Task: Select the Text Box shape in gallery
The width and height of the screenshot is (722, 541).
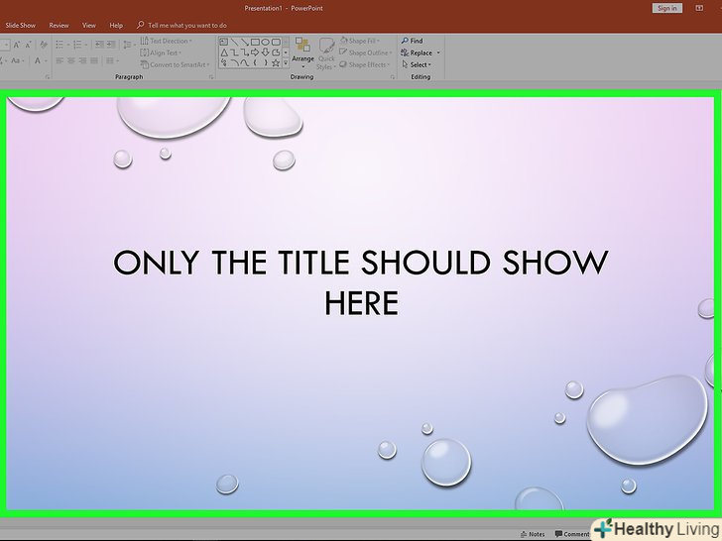Action: coord(223,42)
